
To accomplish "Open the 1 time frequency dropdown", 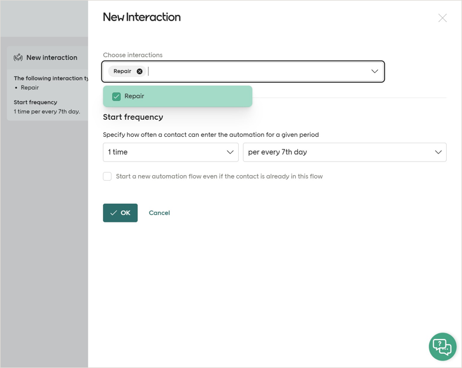I will (x=170, y=152).
